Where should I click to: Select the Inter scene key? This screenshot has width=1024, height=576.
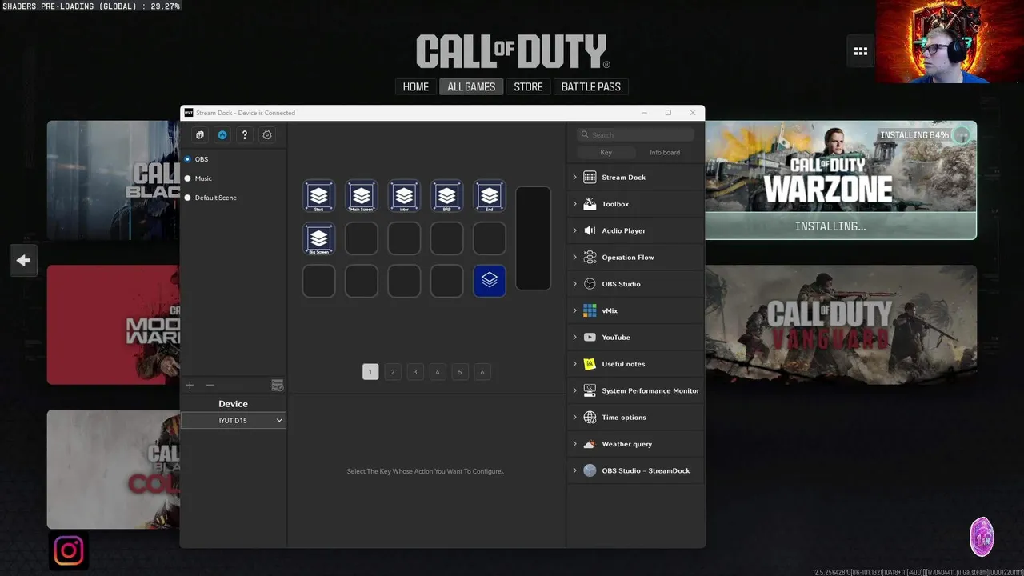pyautogui.click(x=404, y=196)
